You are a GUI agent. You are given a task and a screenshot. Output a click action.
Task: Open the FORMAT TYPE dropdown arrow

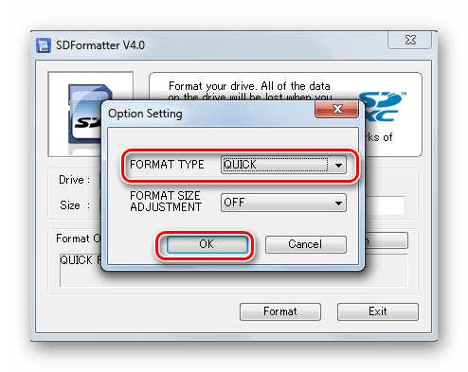pyautogui.click(x=338, y=165)
